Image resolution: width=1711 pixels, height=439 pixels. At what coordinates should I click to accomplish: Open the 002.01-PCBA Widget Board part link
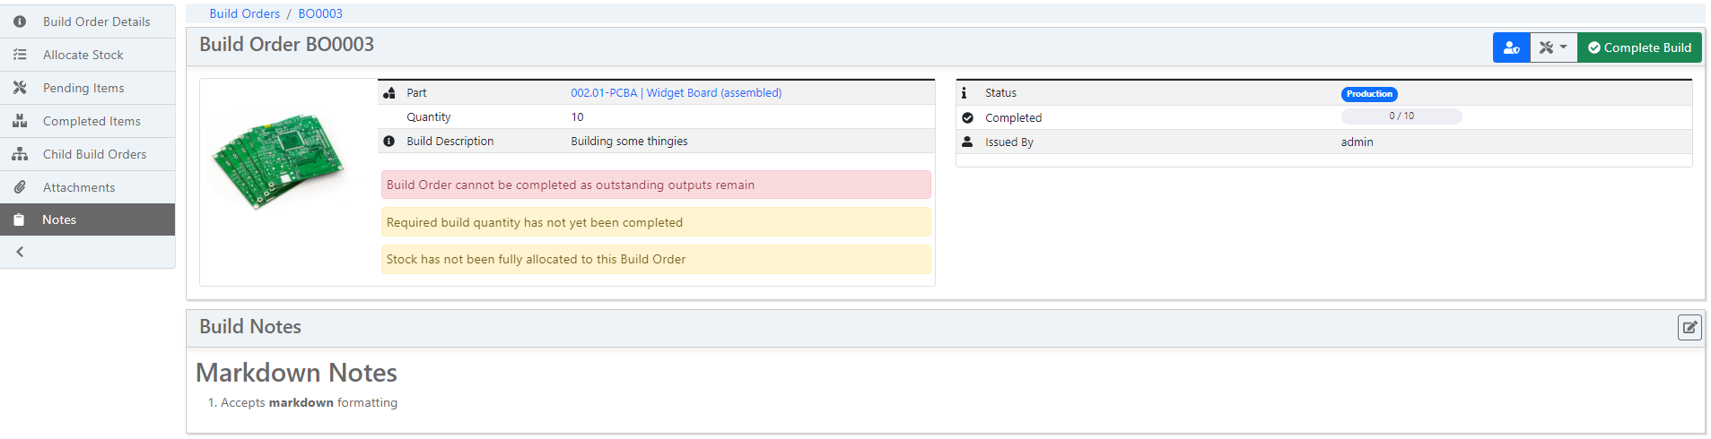pos(676,93)
